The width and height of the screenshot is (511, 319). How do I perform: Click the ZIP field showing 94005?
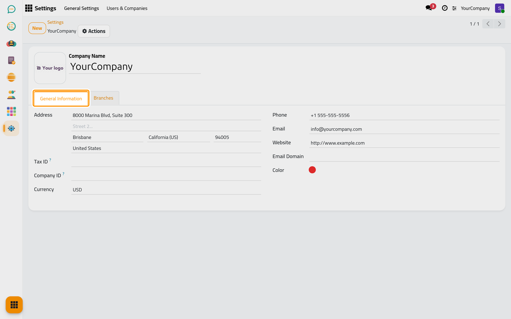point(237,137)
